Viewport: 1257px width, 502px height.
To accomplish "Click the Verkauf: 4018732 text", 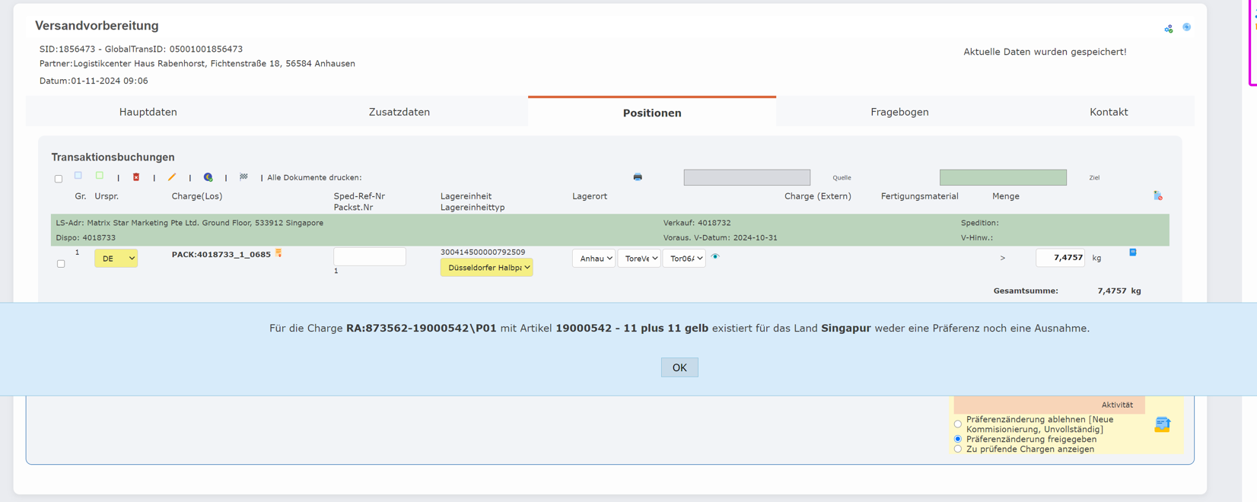I will pyautogui.click(x=697, y=223).
